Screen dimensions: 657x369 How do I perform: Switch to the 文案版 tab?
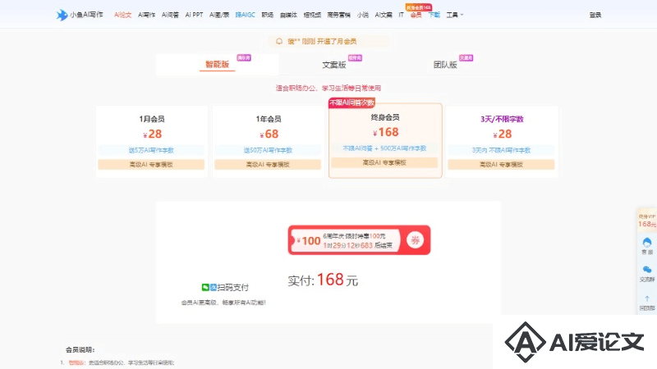click(334, 65)
